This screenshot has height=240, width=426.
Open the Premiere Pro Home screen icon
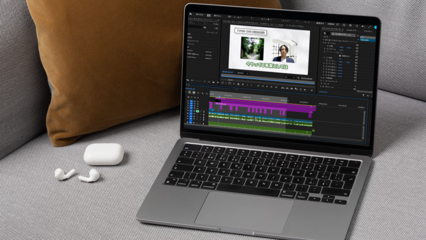pyautogui.click(x=191, y=14)
